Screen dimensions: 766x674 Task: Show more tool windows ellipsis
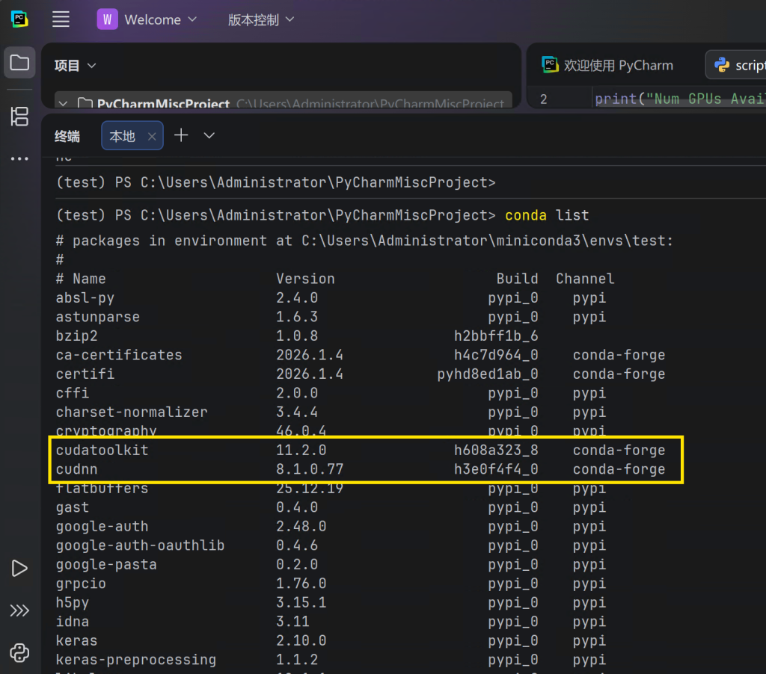pyautogui.click(x=19, y=158)
